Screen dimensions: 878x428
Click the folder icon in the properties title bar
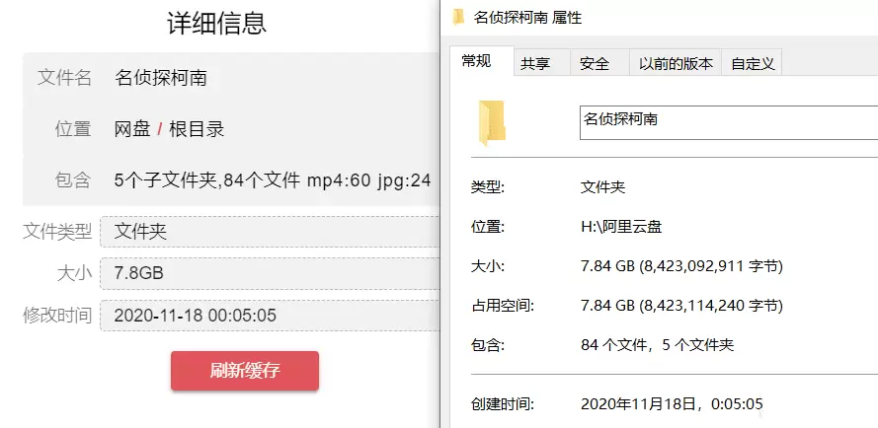tap(458, 17)
